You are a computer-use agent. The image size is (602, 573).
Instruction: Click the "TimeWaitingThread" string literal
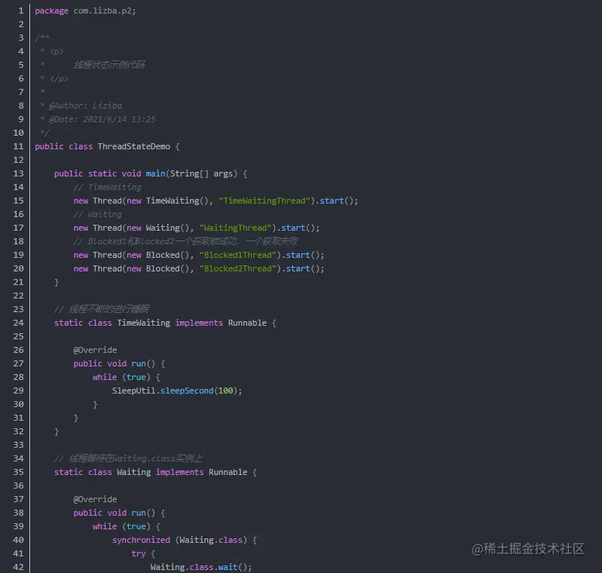click(x=264, y=201)
